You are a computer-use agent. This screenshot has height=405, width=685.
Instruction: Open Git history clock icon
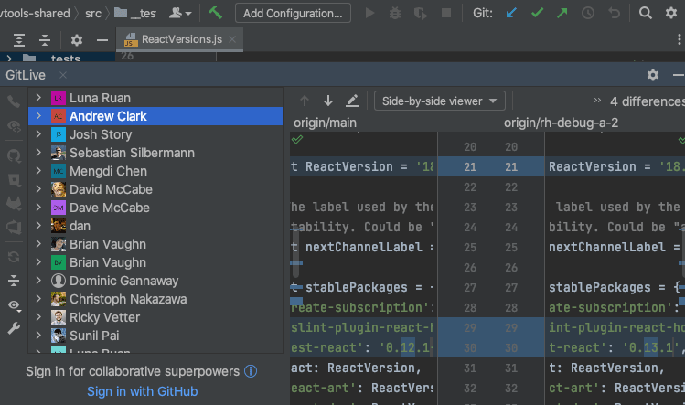(588, 13)
